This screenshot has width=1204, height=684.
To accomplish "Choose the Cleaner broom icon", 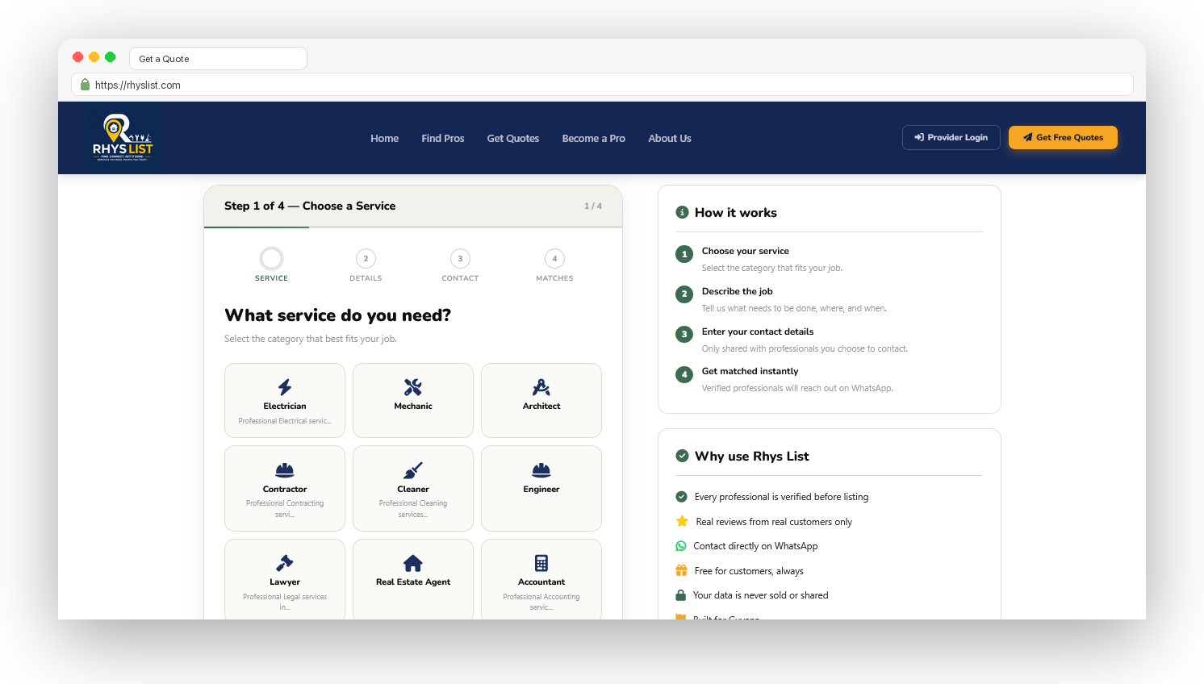I will click(x=413, y=470).
